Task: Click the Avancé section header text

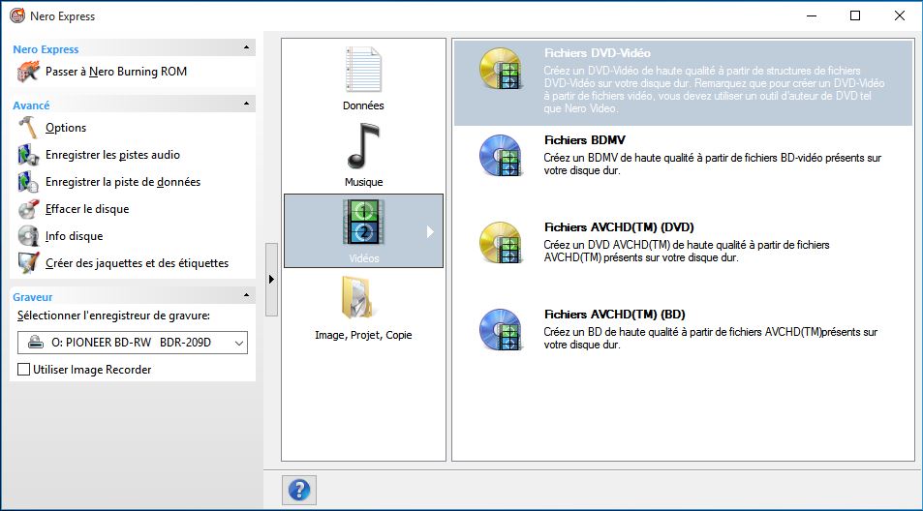Action: (31, 105)
